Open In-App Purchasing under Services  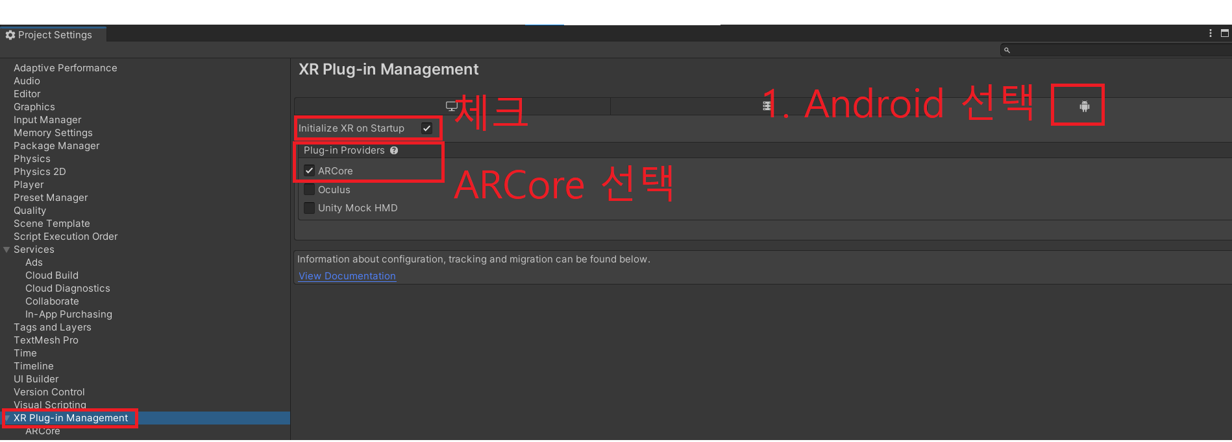click(69, 314)
